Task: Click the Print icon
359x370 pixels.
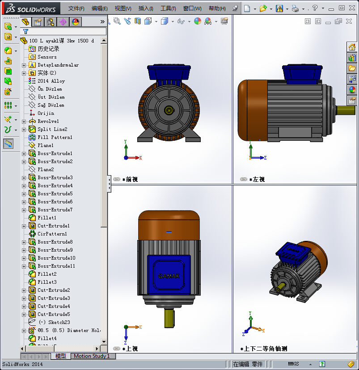Action: (x=295, y=9)
